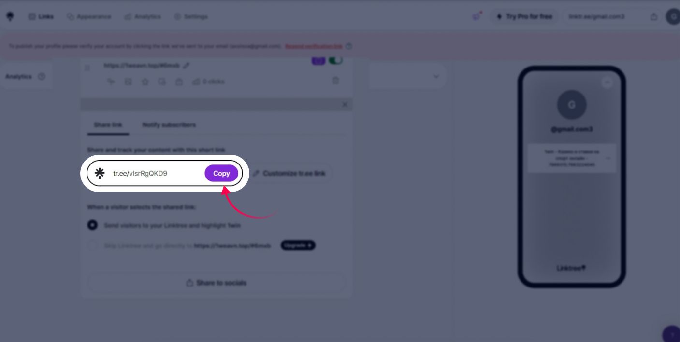Switch to Notify subscribers tab
Viewport: 680px width, 342px height.
[x=169, y=125]
